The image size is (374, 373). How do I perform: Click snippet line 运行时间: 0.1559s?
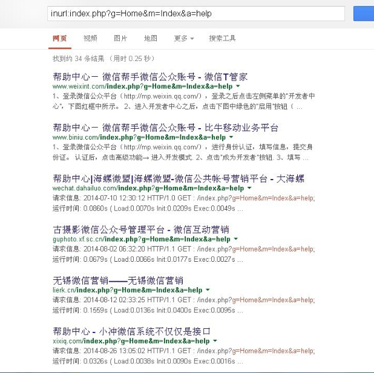tap(148, 310)
